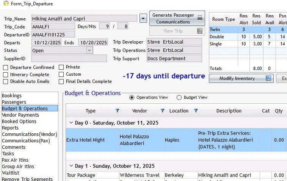This screenshot has width=287, height=181.
Task: Click the Modify Inventory button
Action: (241, 78)
